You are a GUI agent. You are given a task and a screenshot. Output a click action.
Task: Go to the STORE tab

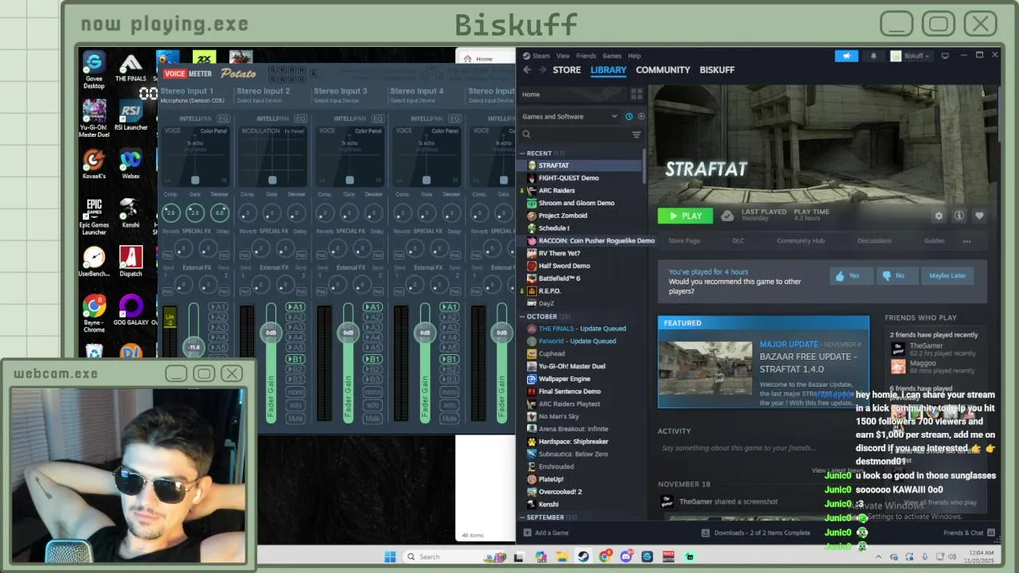(567, 70)
